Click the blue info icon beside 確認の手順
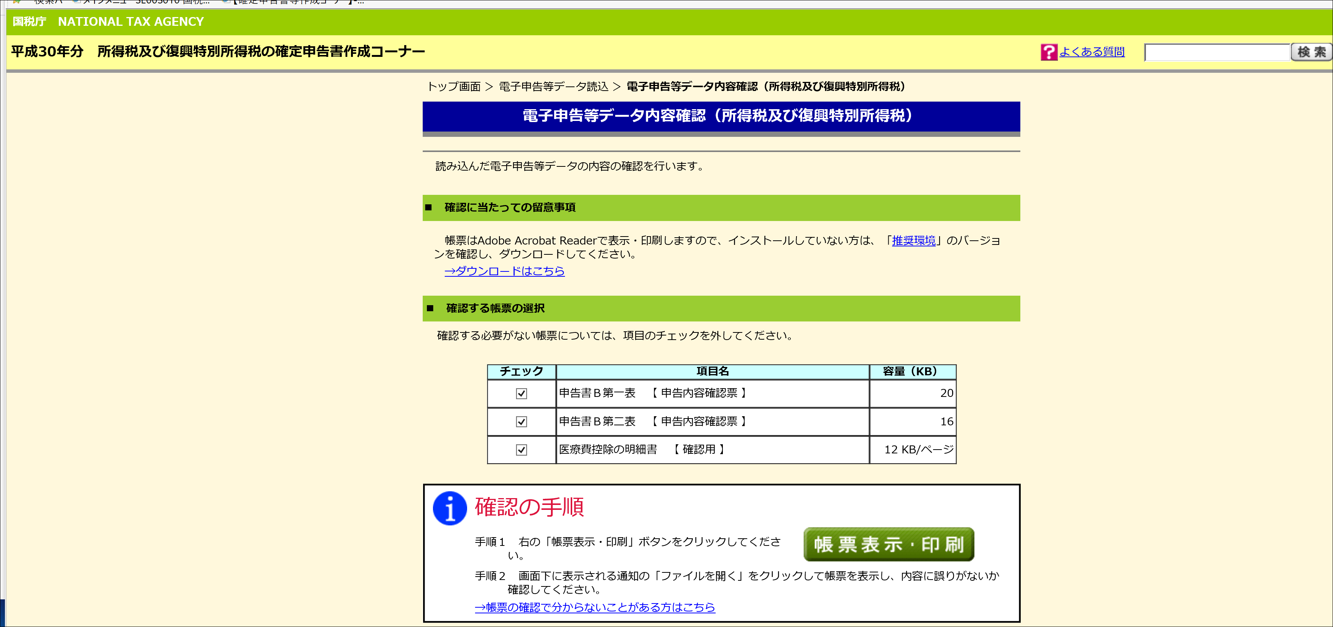This screenshot has width=1333, height=627. click(450, 508)
